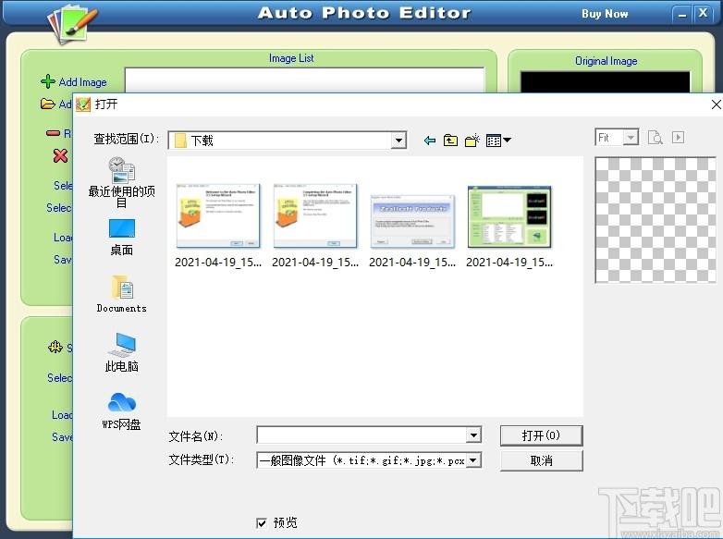The height and width of the screenshot is (539, 723).
Task: Go up one folder level icon
Action: click(450, 141)
